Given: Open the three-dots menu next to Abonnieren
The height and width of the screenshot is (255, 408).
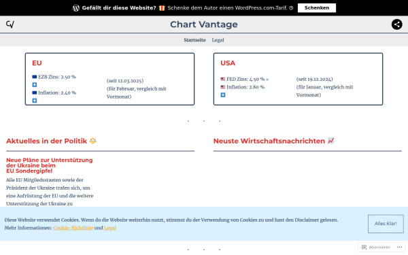Looking at the screenshot, I should [x=399, y=248].
